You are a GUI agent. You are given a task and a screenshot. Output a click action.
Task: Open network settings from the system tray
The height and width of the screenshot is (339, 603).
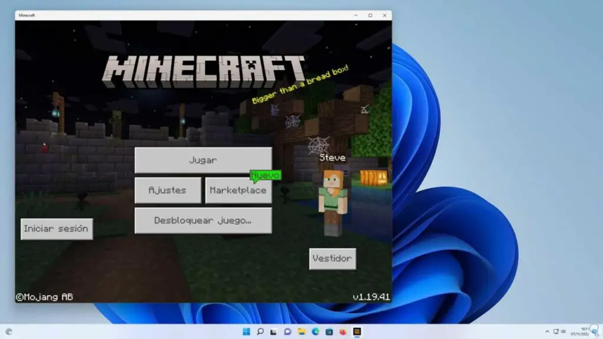[x=556, y=331]
